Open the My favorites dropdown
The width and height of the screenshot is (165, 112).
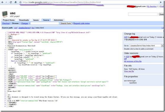coord(158,6)
